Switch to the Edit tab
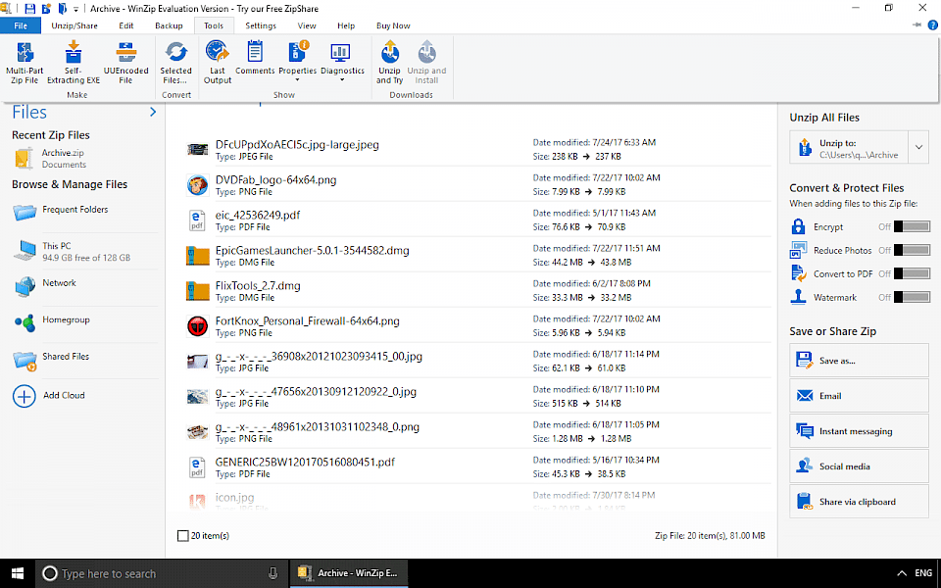The height and width of the screenshot is (588, 941). coord(126,25)
